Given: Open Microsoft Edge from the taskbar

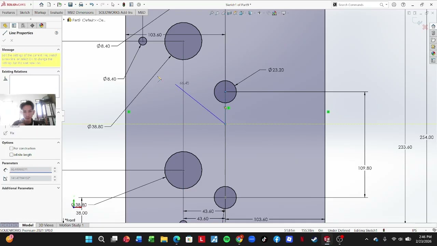Looking at the screenshot, I should (x=177, y=239).
